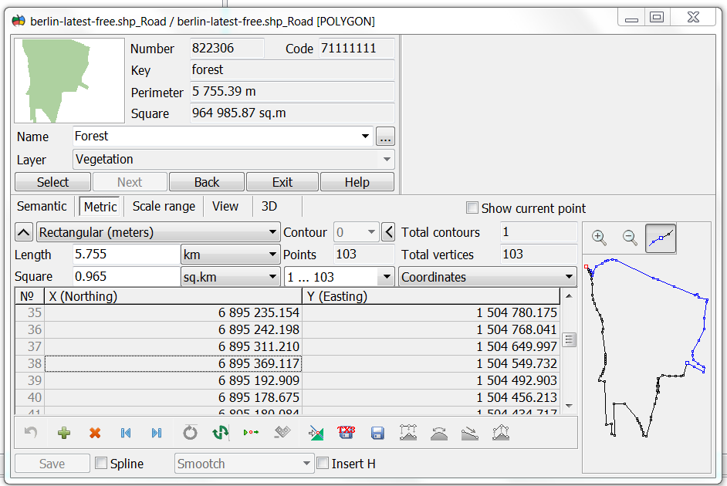Open the Rectangular (meters) coordinate system dropdown
This screenshot has width=727, height=486.
point(158,231)
